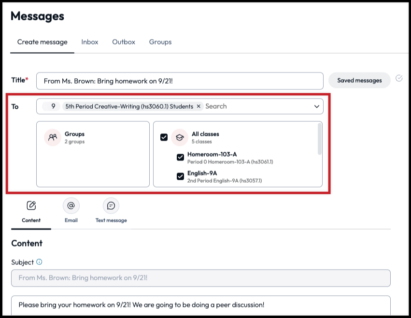The width and height of the screenshot is (411, 318).
Task: Click into the Title input field
Action: tap(180, 81)
